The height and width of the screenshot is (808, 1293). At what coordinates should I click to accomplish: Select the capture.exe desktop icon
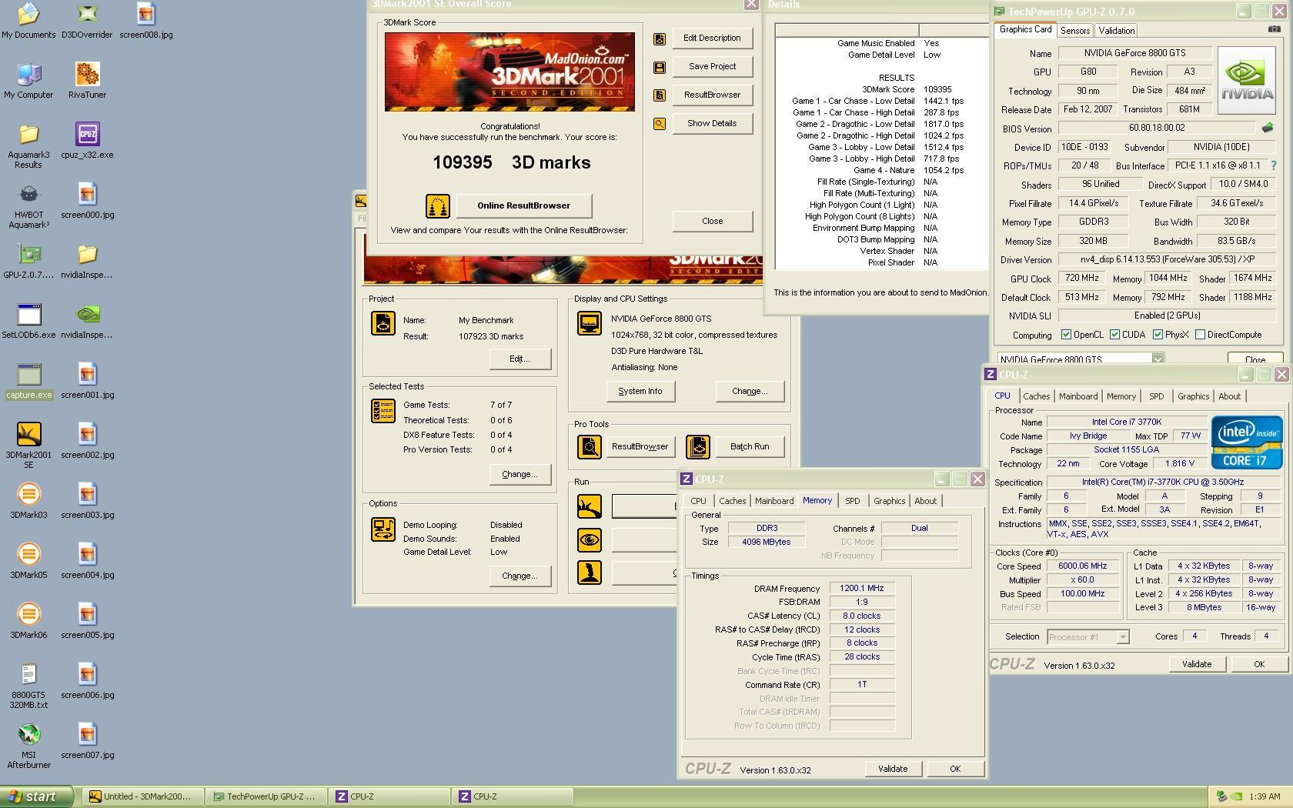coord(28,375)
